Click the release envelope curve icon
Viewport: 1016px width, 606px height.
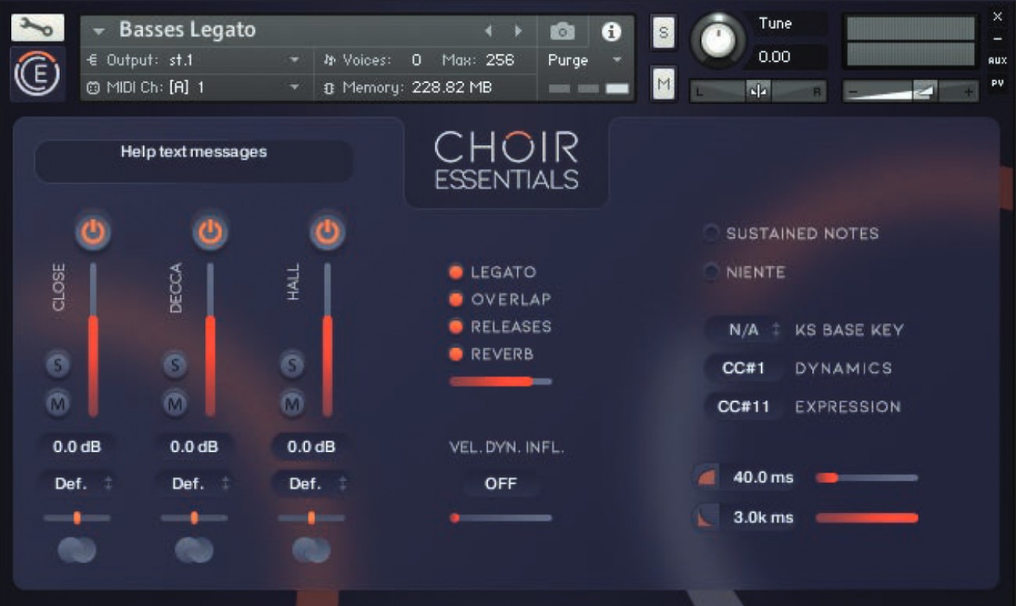pyautogui.click(x=704, y=517)
